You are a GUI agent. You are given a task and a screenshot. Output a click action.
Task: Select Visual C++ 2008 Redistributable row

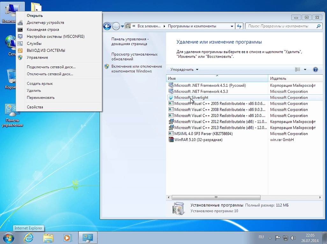[x=245, y=110]
